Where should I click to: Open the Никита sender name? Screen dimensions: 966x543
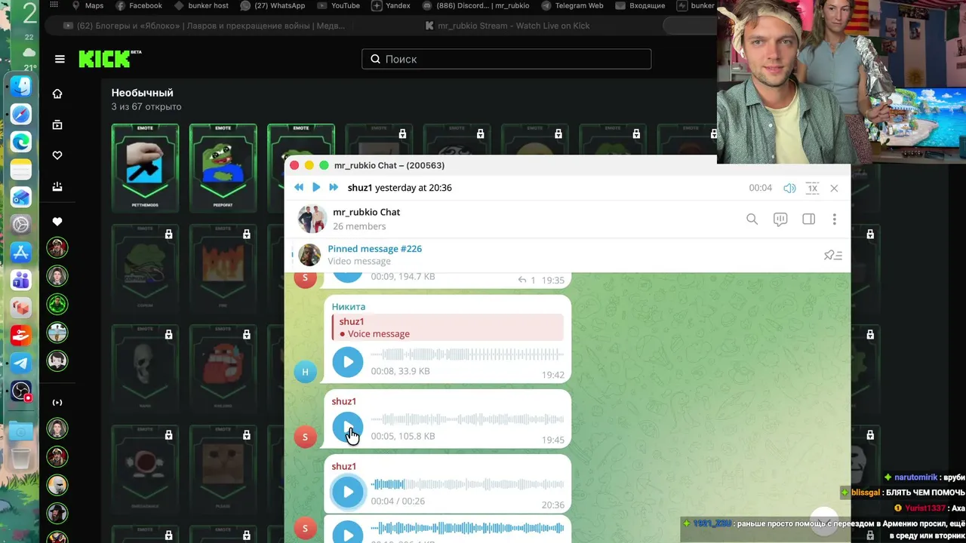[x=349, y=307]
